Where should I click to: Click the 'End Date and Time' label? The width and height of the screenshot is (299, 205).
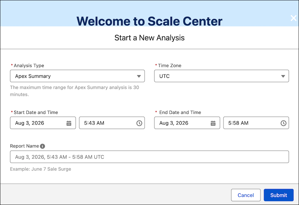coord(180,113)
